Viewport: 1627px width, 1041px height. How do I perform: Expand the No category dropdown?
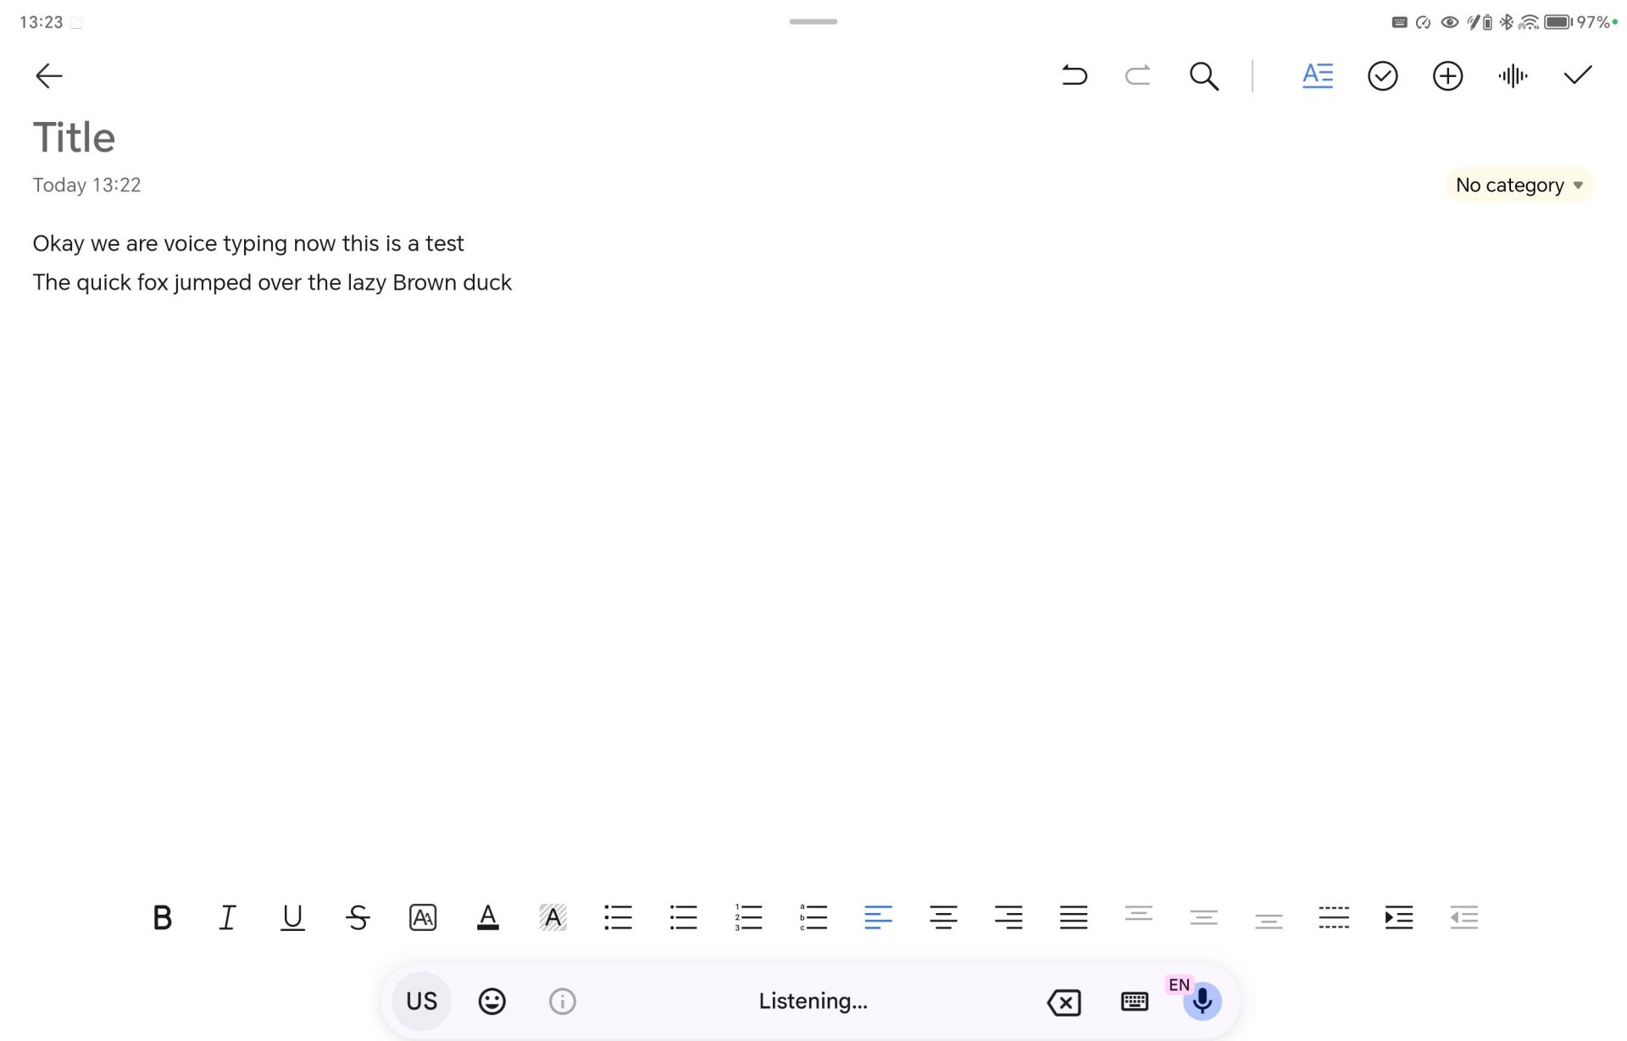click(x=1519, y=185)
